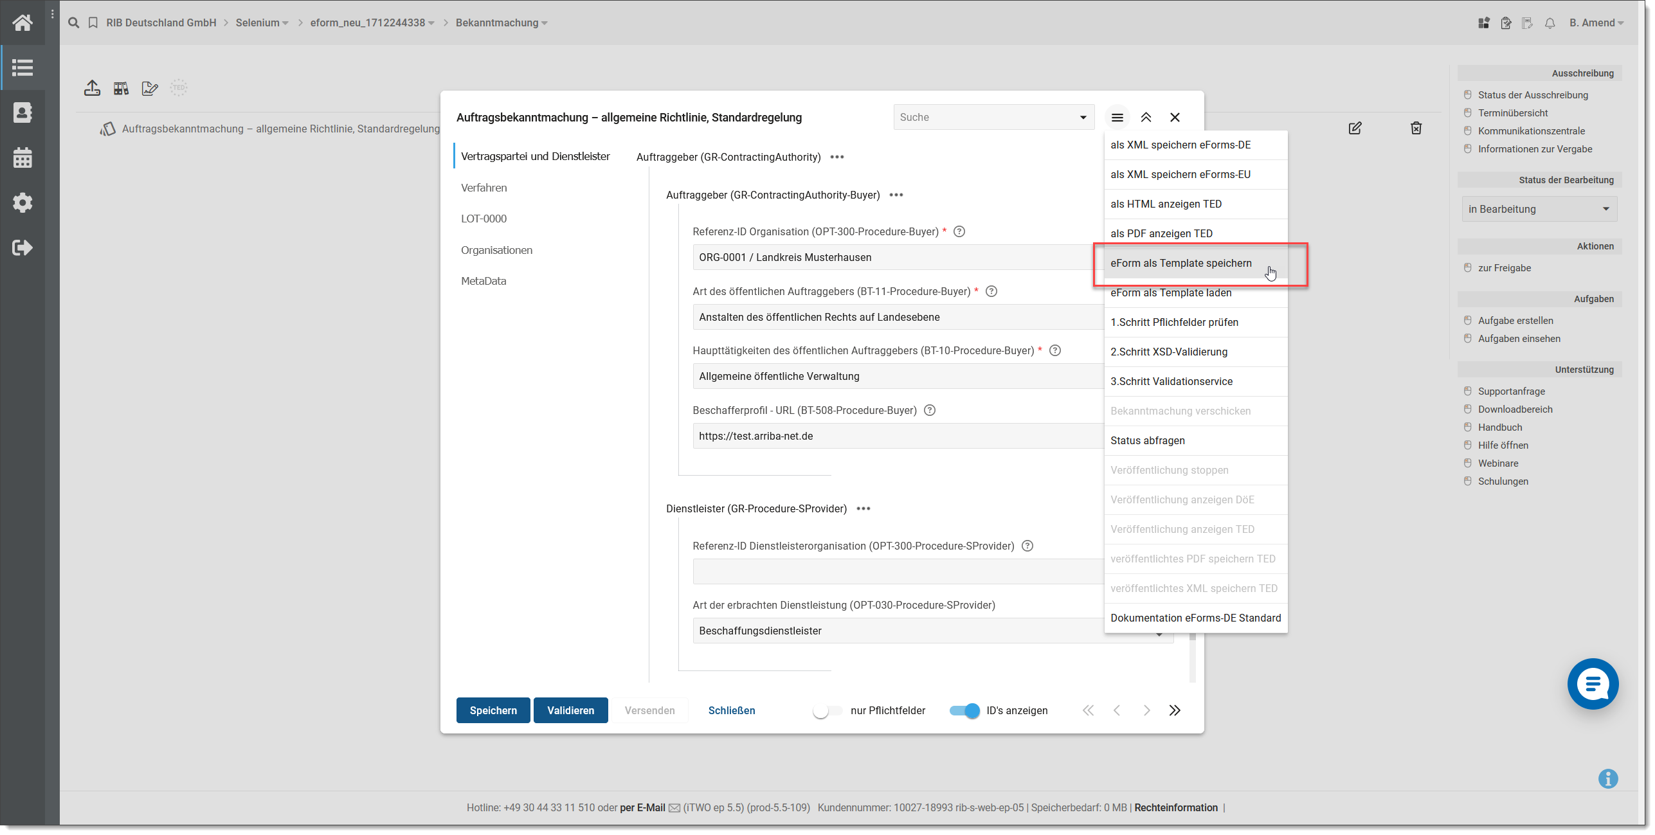Click the Referenz-ID Dienstleisterorganisation empty field
The height and width of the screenshot is (835, 1655).
pyautogui.click(x=898, y=571)
